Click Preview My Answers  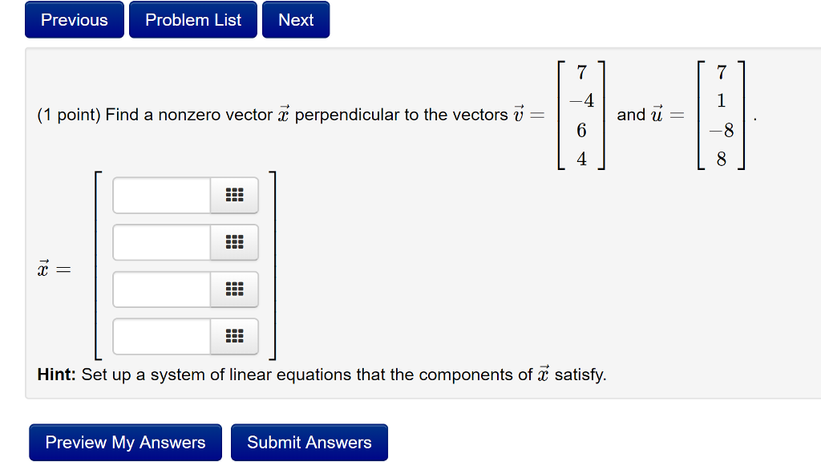125,442
